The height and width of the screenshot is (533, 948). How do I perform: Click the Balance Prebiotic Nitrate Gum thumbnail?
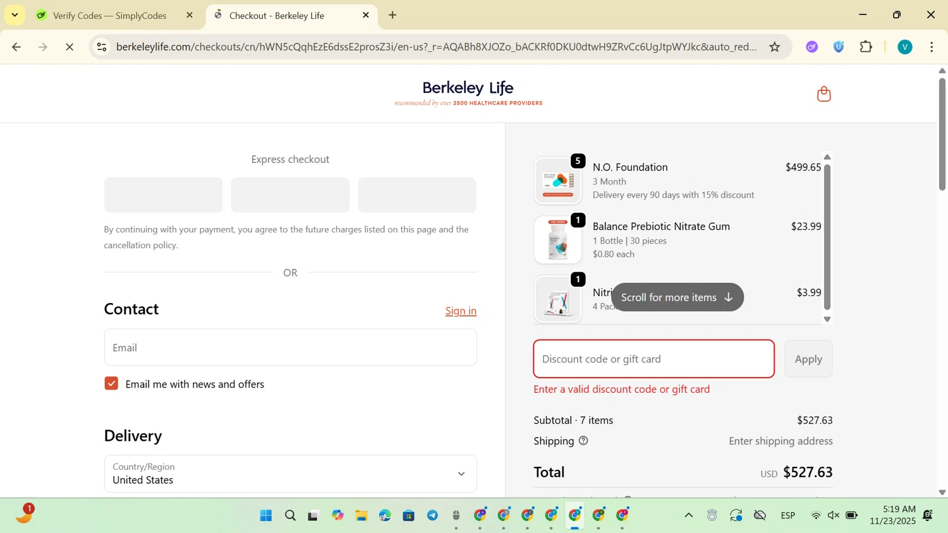557,240
